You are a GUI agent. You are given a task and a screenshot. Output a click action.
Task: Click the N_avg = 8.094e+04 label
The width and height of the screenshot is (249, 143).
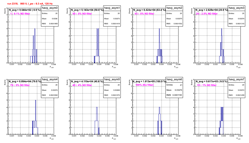(24, 81)
